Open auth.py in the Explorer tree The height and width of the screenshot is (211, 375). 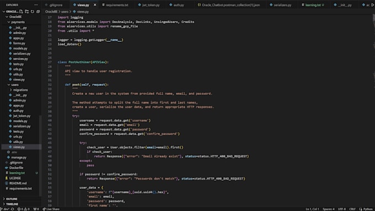(x=18, y=111)
